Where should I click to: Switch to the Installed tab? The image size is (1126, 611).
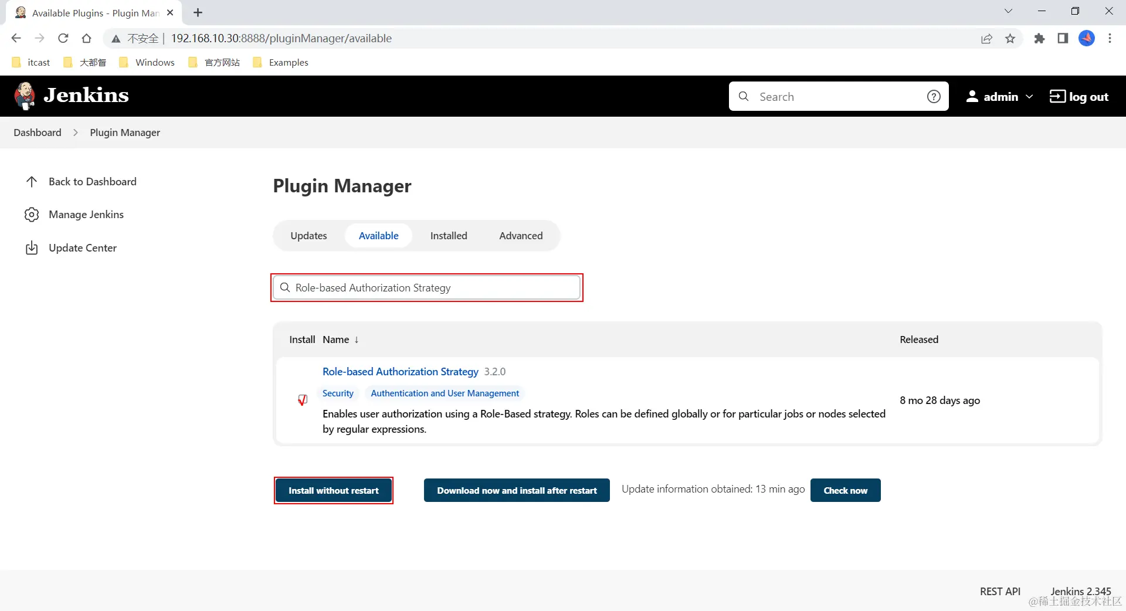point(449,236)
